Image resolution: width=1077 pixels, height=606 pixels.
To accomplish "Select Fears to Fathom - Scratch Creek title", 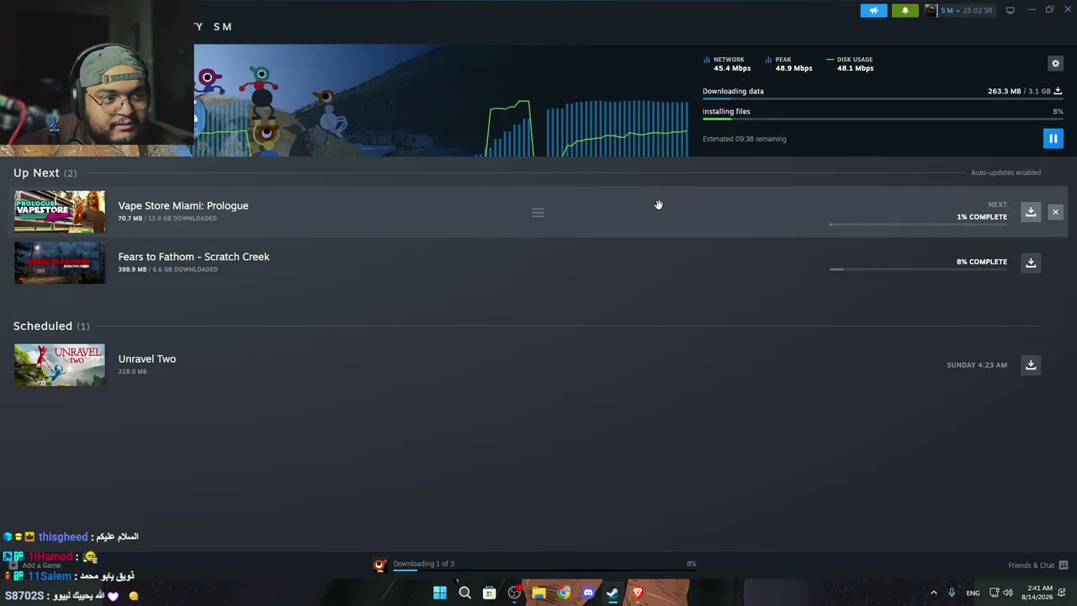I will point(194,257).
